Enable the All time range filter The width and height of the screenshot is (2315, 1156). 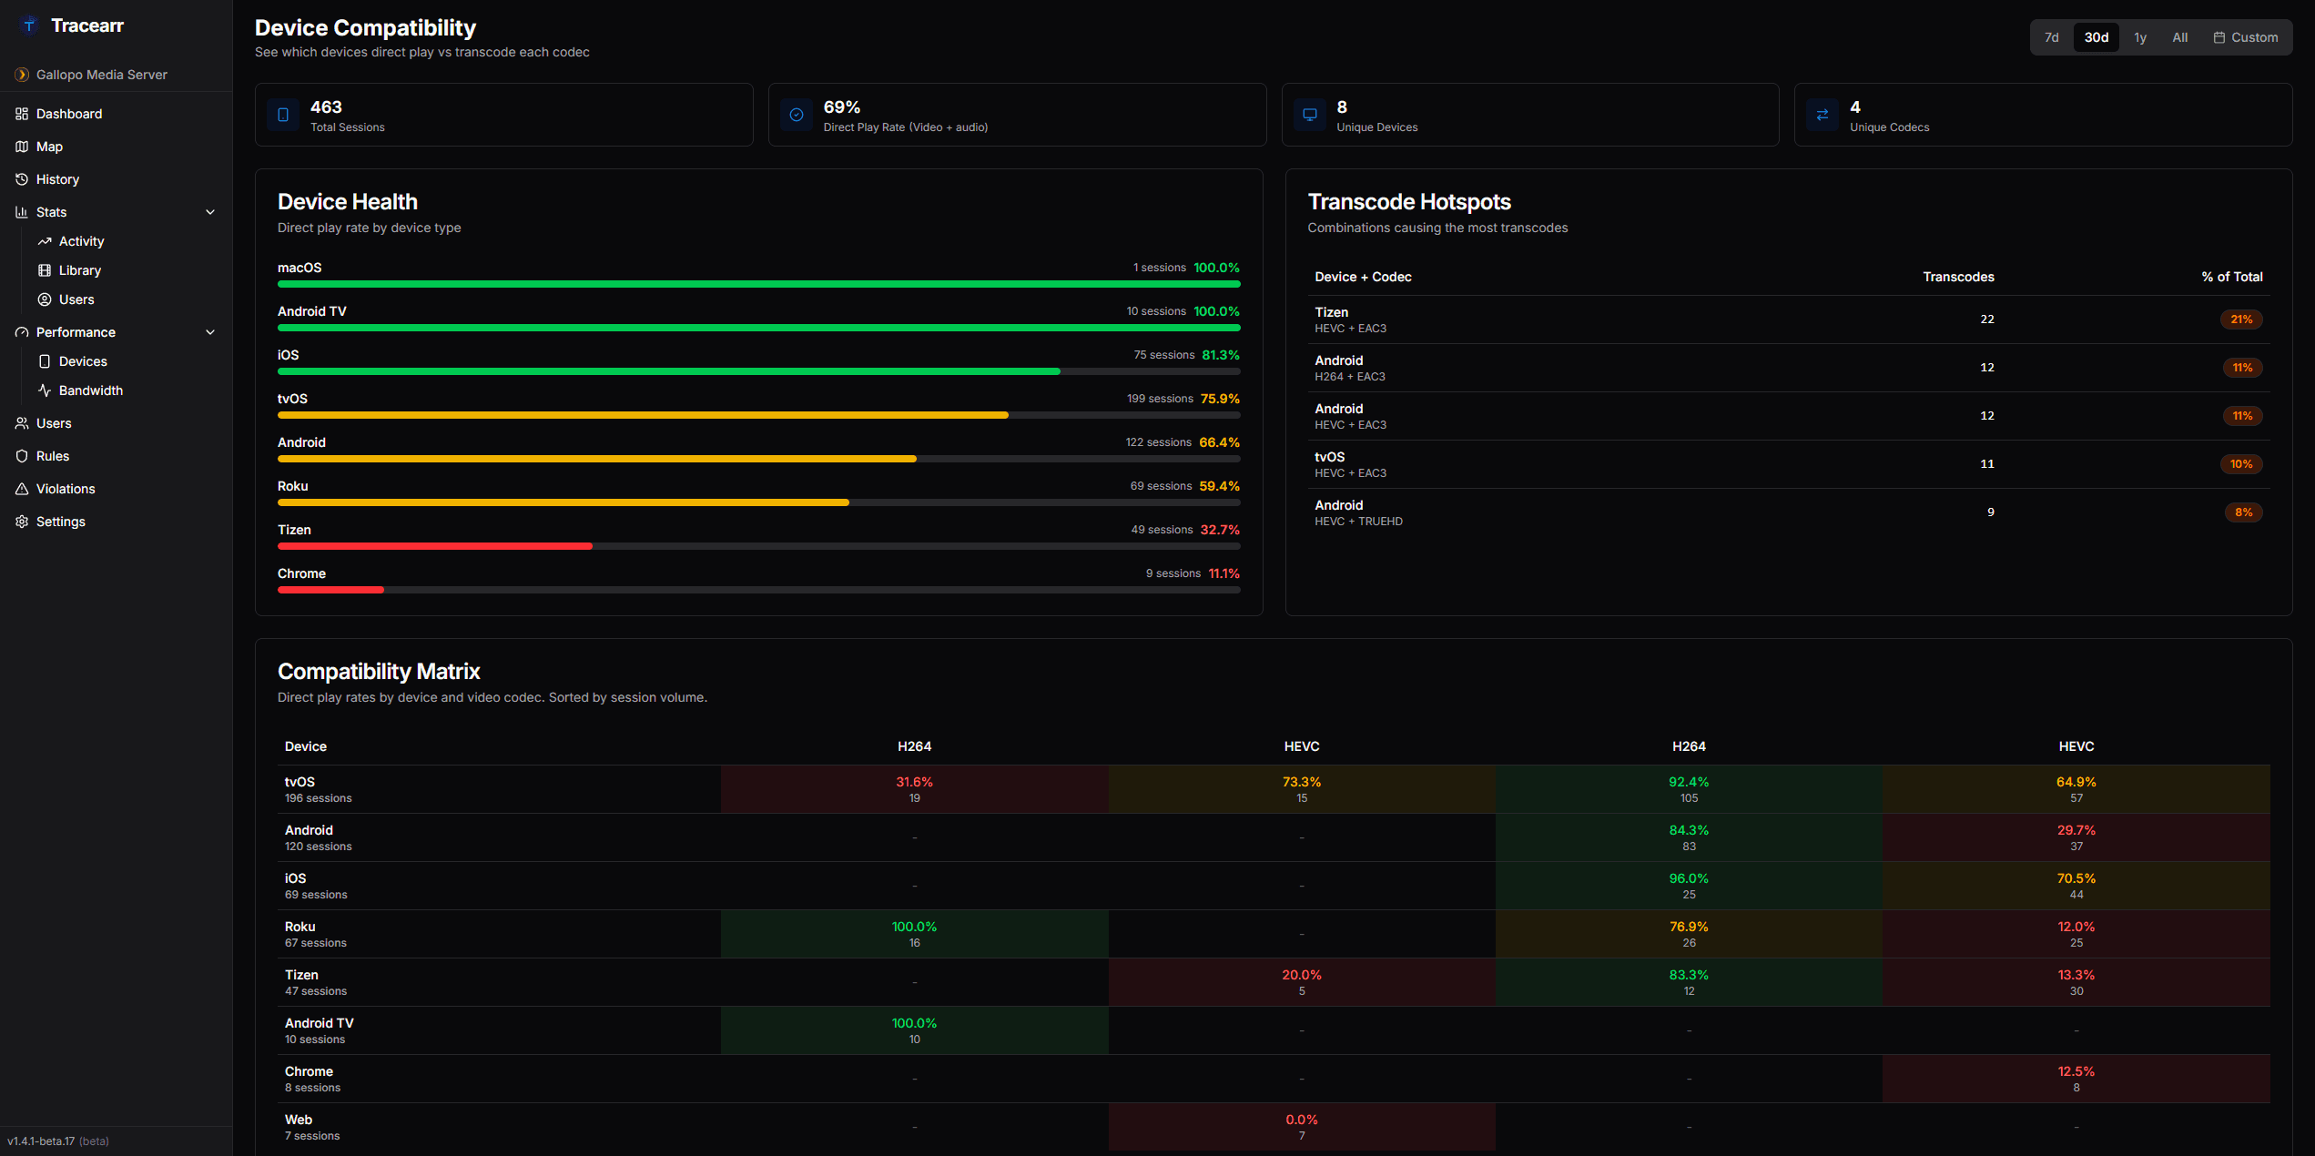tap(2179, 36)
